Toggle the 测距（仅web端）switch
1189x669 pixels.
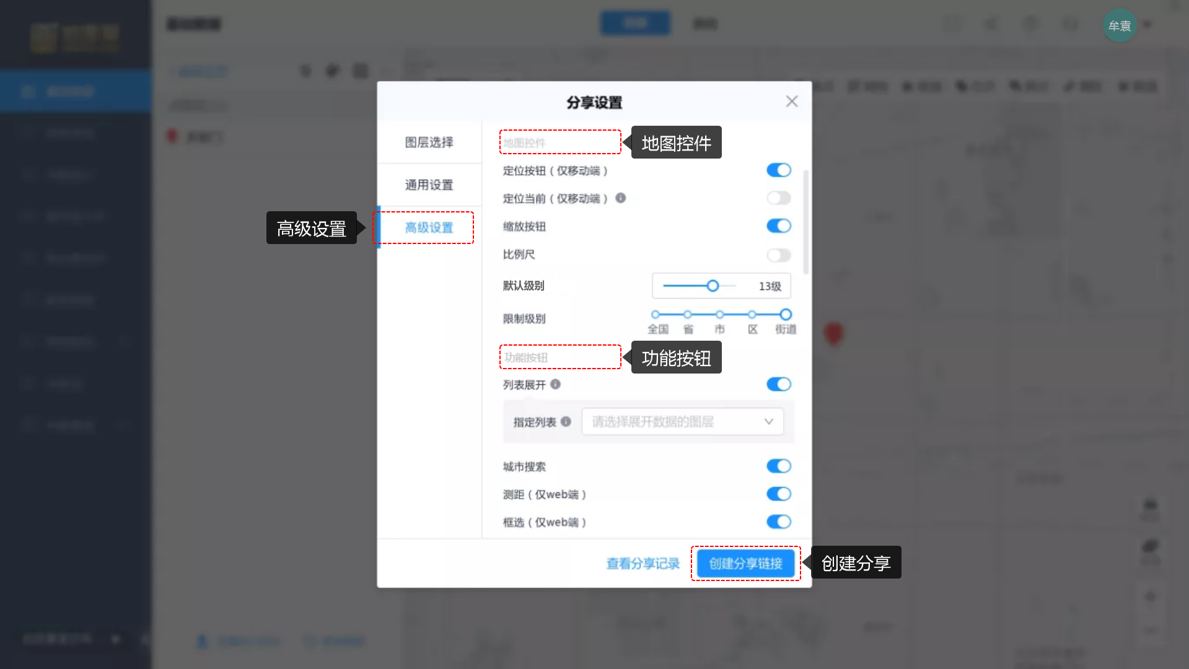778,494
